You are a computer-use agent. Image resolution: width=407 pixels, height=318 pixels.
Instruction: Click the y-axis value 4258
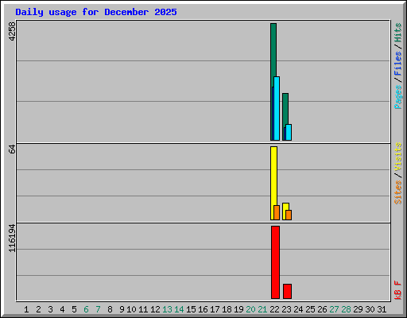pyautogui.click(x=12, y=31)
